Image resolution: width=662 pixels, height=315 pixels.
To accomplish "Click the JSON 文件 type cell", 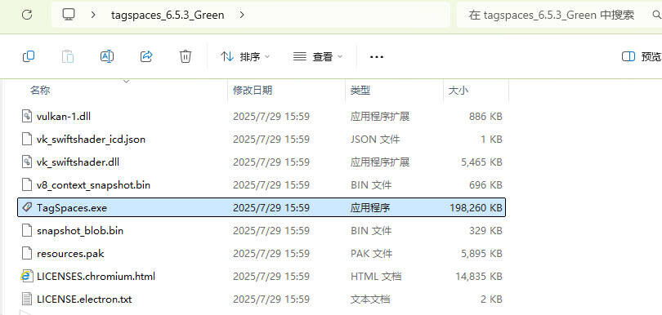I will click(375, 140).
